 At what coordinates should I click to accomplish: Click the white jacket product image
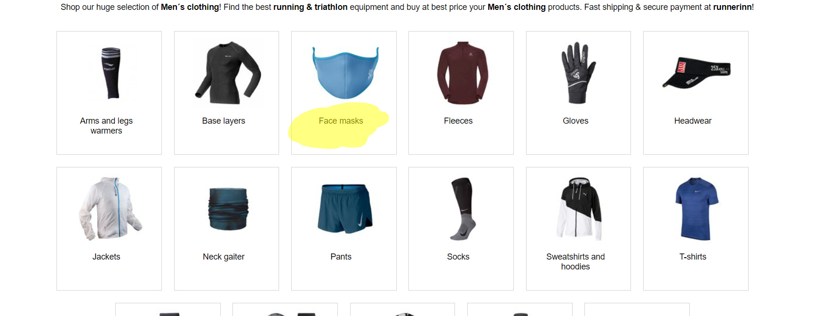click(110, 209)
